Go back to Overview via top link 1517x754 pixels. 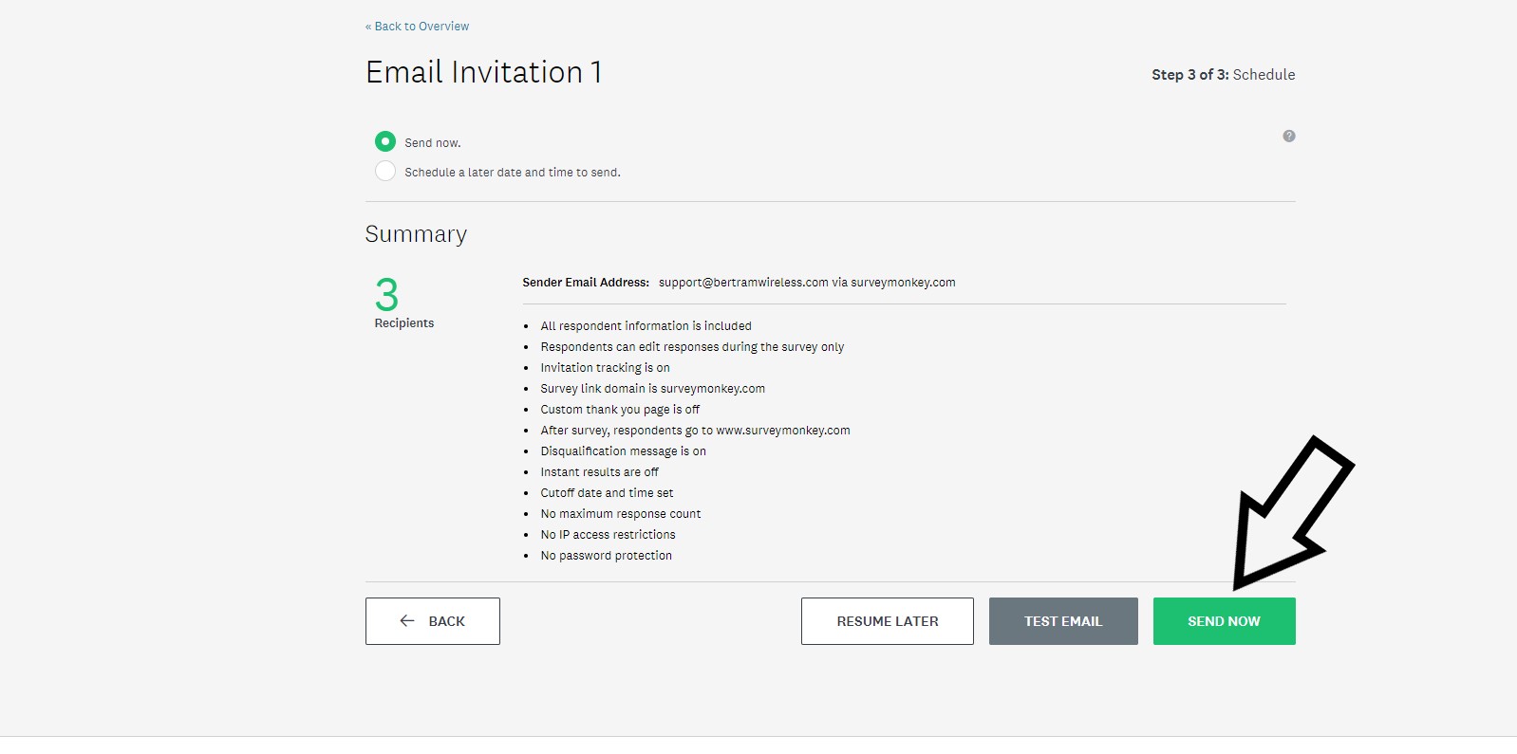(x=418, y=27)
